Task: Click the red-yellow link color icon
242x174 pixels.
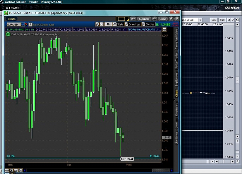Action: point(26,24)
